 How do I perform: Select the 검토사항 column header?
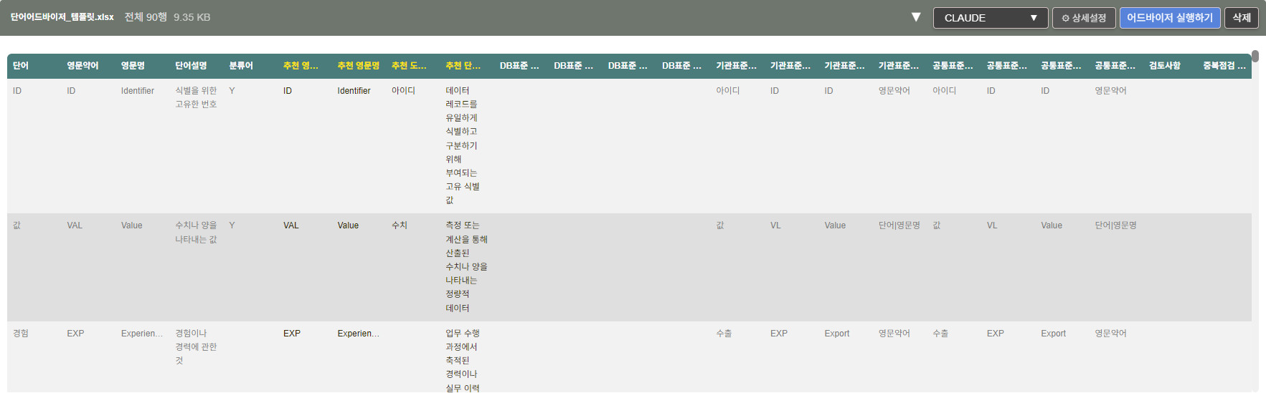point(1164,66)
